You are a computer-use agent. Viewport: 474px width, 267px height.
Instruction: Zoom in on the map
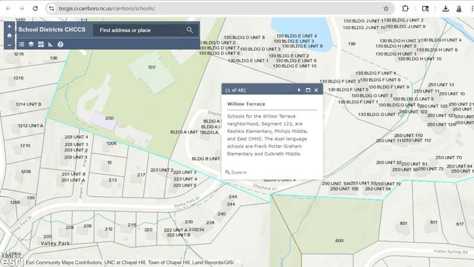[x=9, y=27]
